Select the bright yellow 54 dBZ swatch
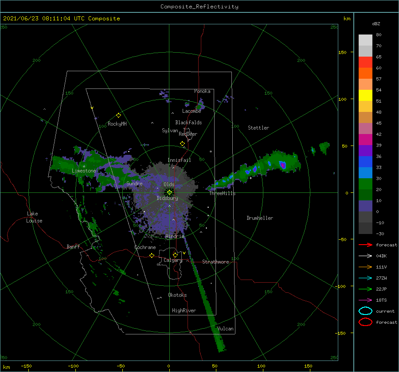Image resolution: width=399 pixels, height=372 pixels. point(365,95)
